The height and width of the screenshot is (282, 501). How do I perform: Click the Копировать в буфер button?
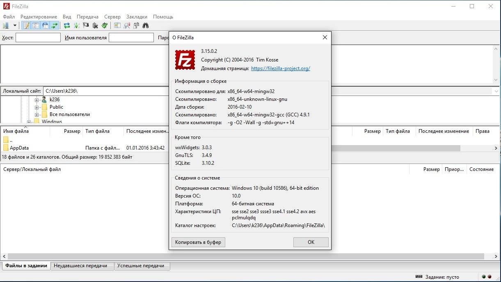198,242
